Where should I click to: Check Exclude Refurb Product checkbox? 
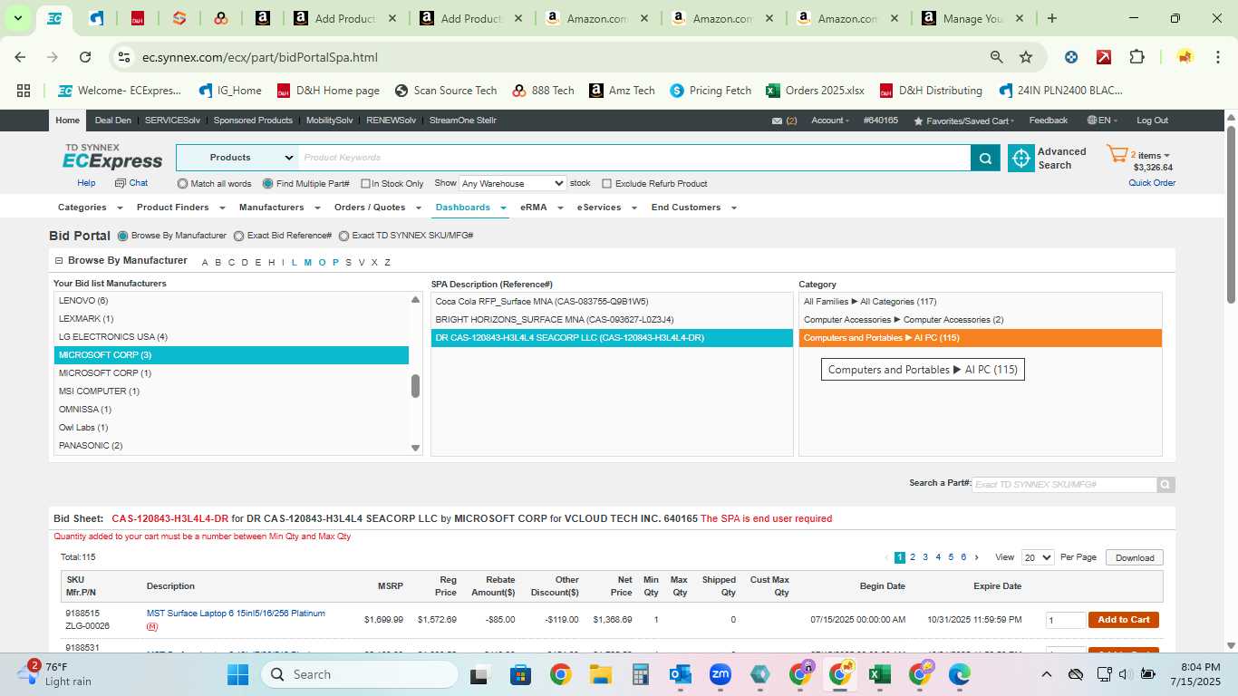[x=607, y=184]
